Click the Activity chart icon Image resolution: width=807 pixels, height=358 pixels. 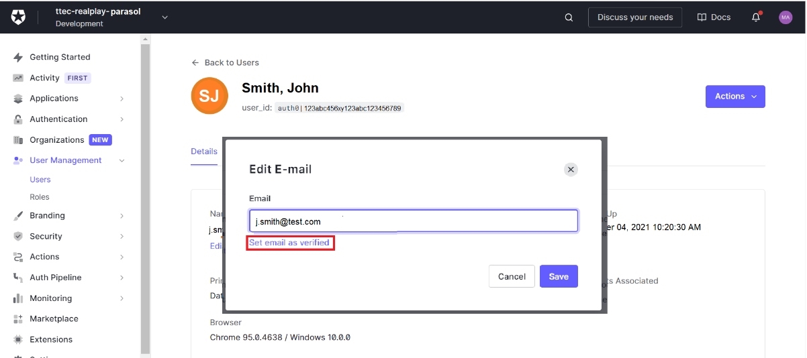pos(18,78)
